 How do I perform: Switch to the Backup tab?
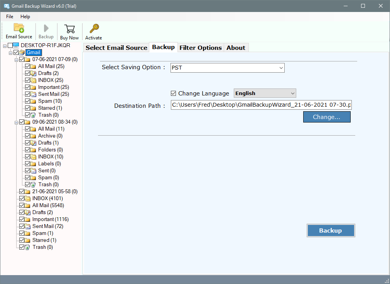(164, 47)
